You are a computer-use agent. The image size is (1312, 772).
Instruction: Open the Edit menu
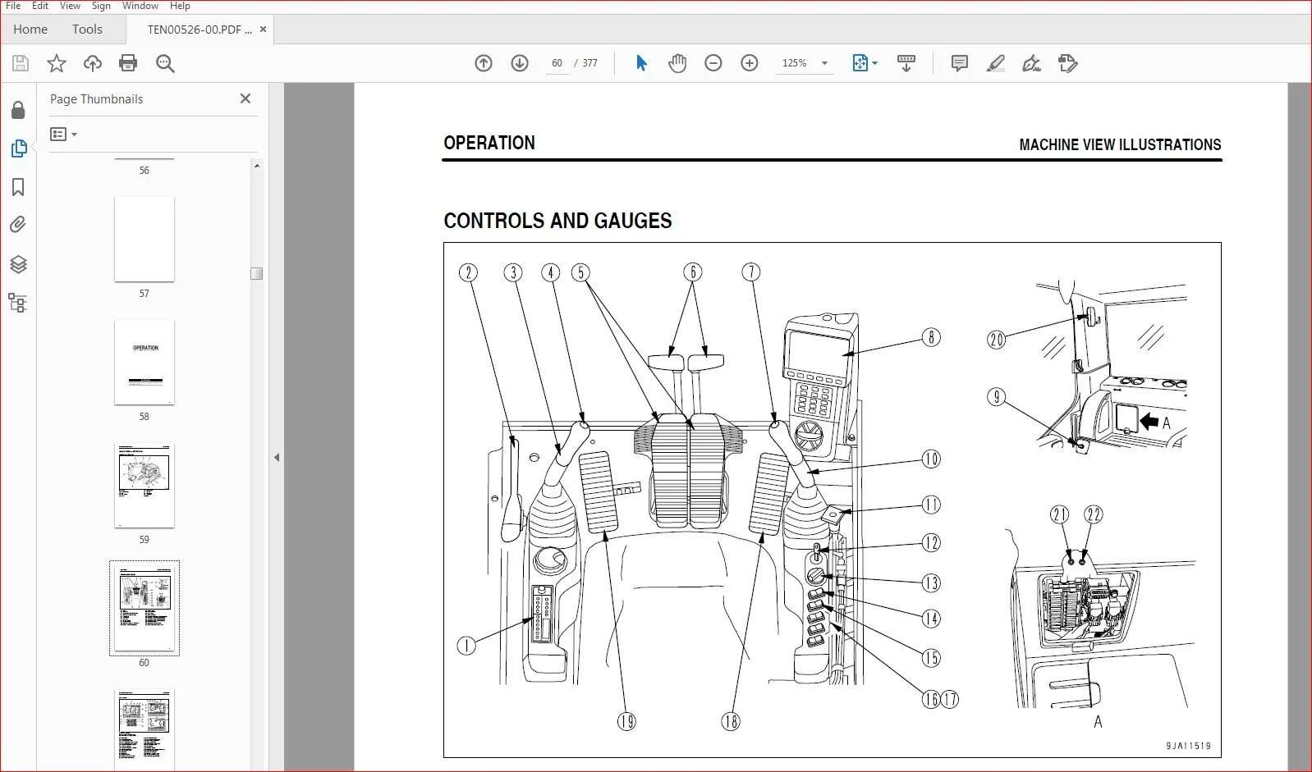pos(40,6)
